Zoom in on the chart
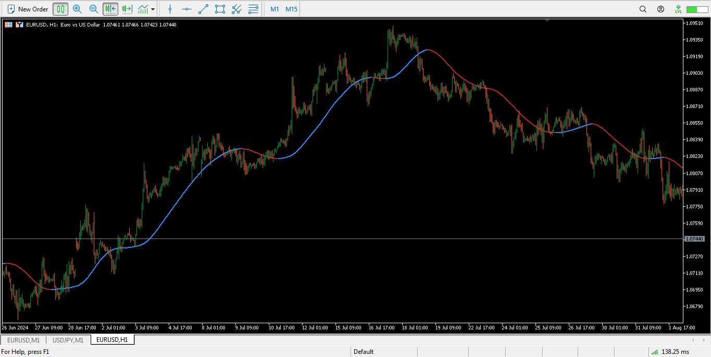 77,9
